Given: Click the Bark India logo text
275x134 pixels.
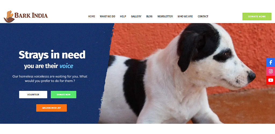Looking at the screenshot, I should pyautogui.click(x=31, y=15).
